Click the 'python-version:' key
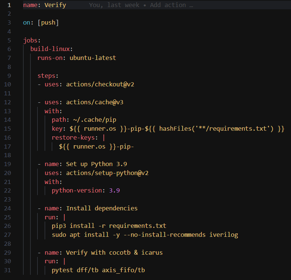Viewport: 291px width, 280px height. 79,191
